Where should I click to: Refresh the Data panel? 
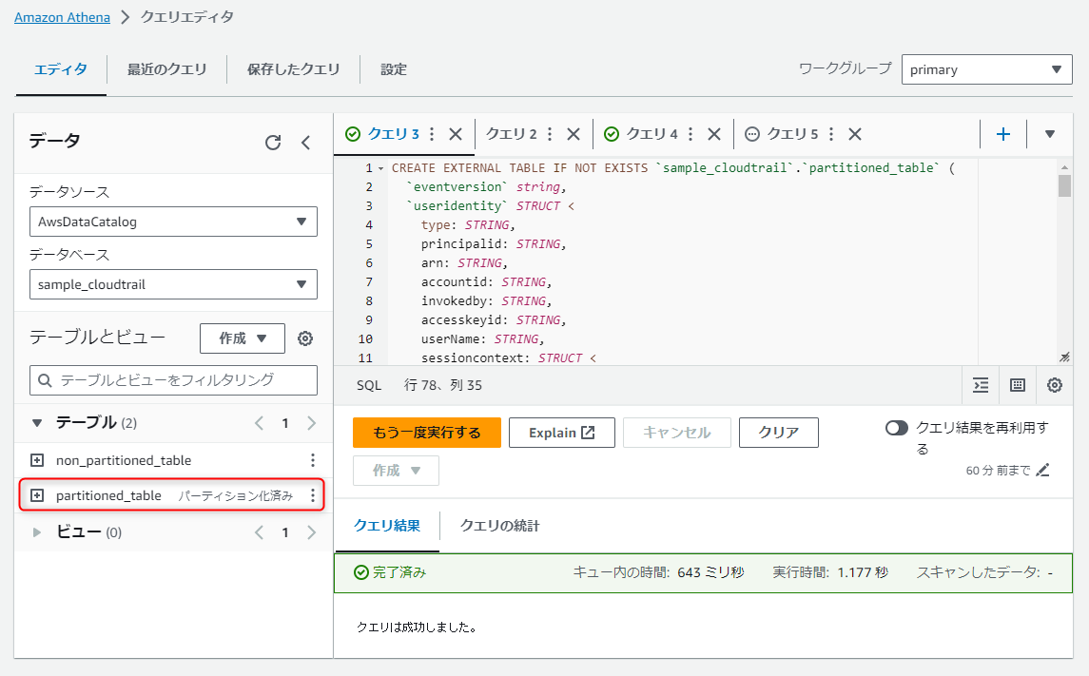273,142
